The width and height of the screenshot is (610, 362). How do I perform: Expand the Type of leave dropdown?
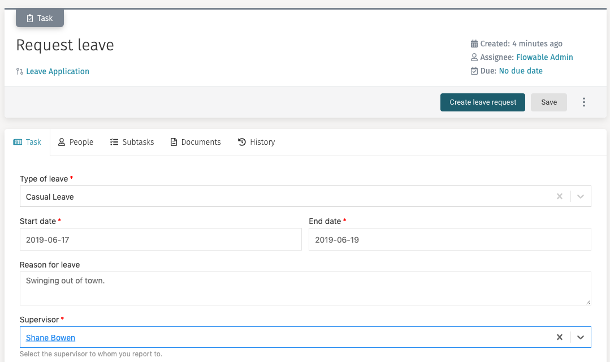[580, 196]
